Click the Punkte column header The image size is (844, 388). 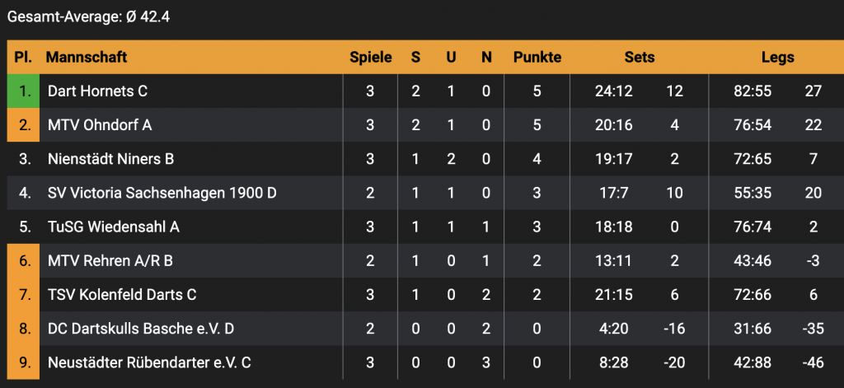[537, 58]
